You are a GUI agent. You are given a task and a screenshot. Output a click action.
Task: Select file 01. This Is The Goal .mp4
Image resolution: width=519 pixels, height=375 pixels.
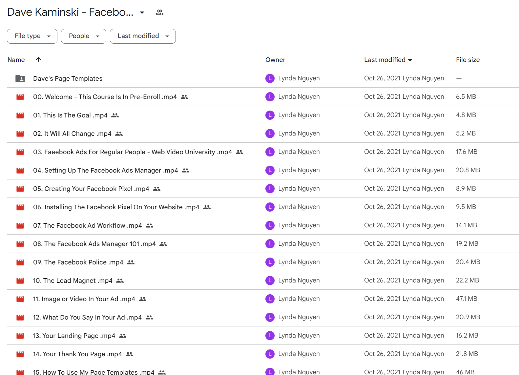click(70, 115)
